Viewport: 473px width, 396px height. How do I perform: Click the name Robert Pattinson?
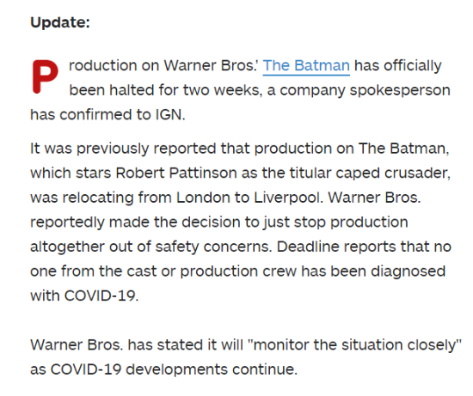tap(176, 173)
